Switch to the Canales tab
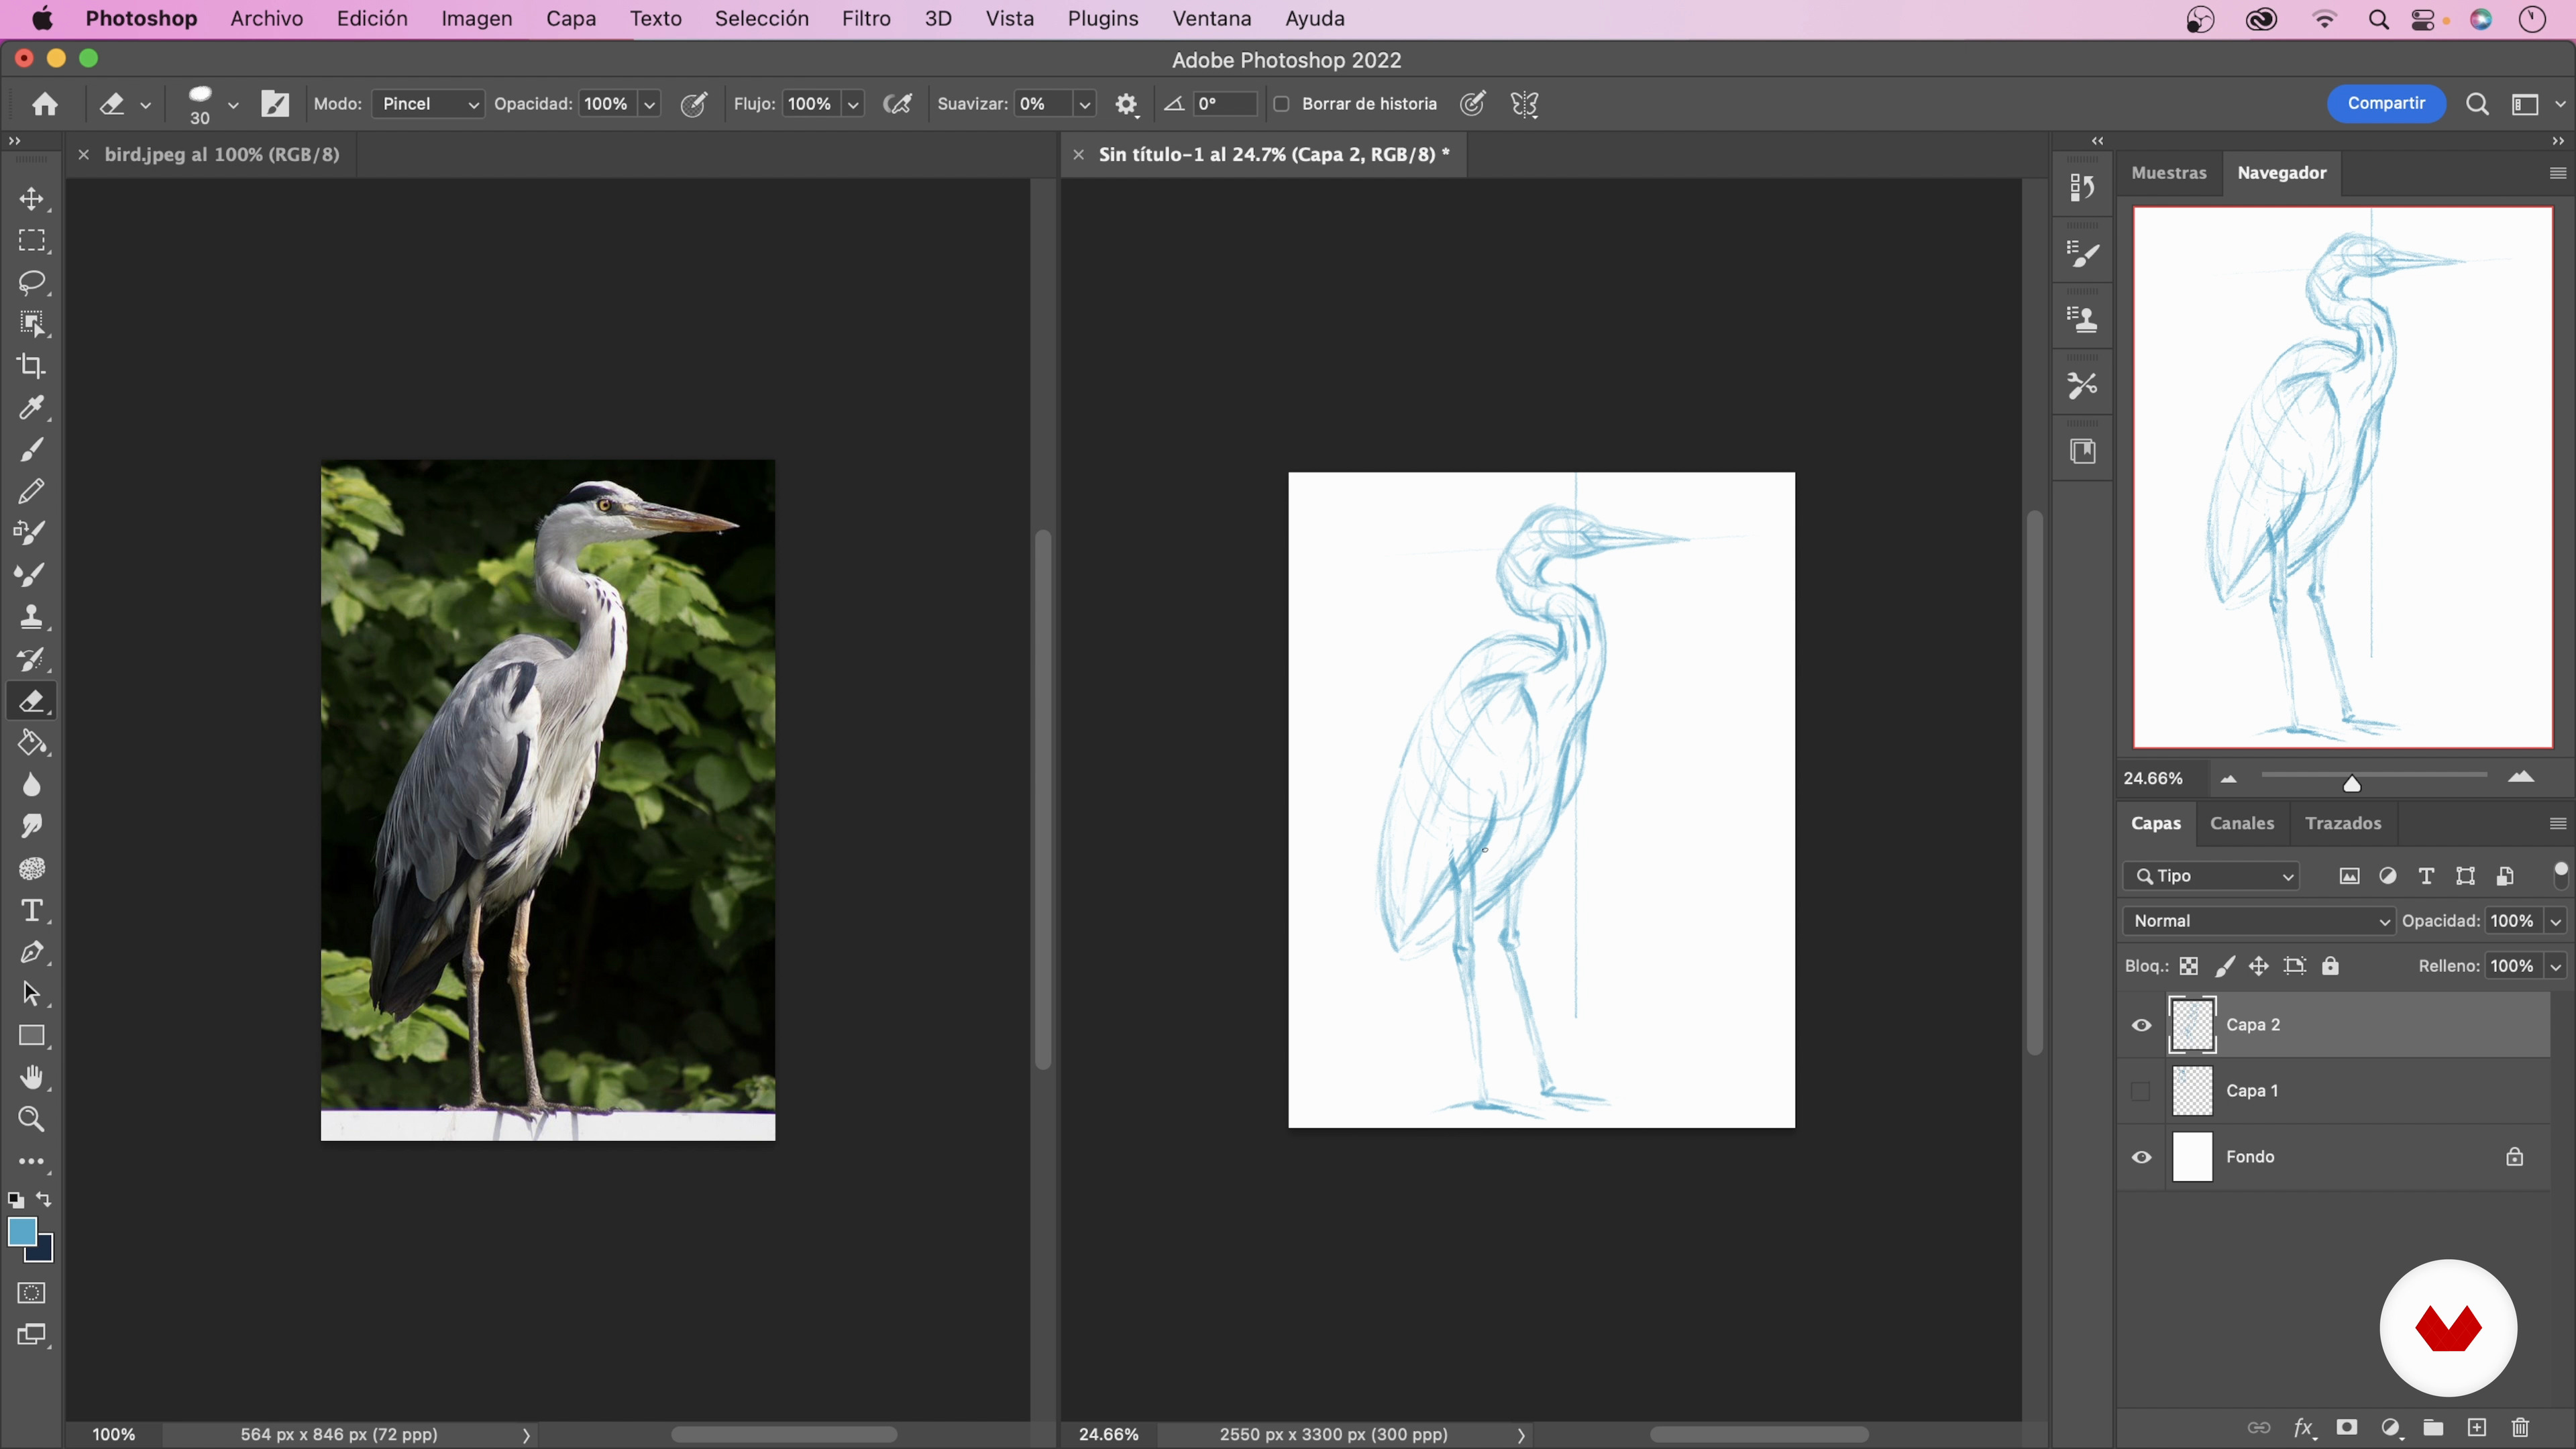 (2241, 823)
